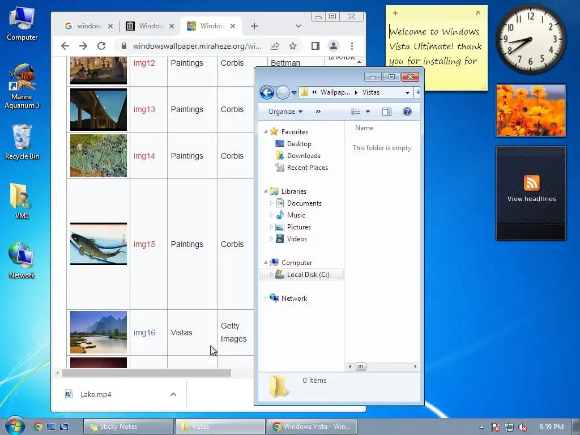Open a new Chrome tab
The height and width of the screenshot is (435, 580).
254,26
